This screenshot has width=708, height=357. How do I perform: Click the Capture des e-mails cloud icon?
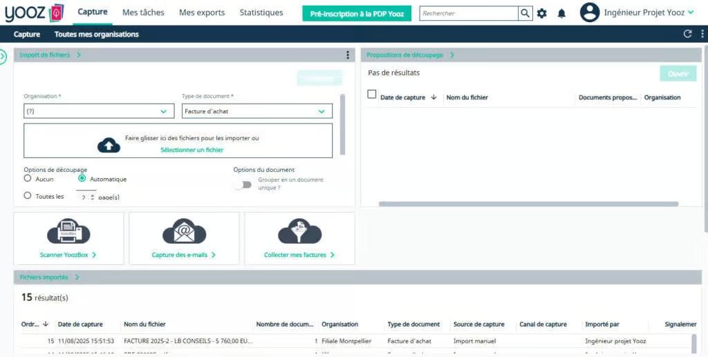coord(184,231)
